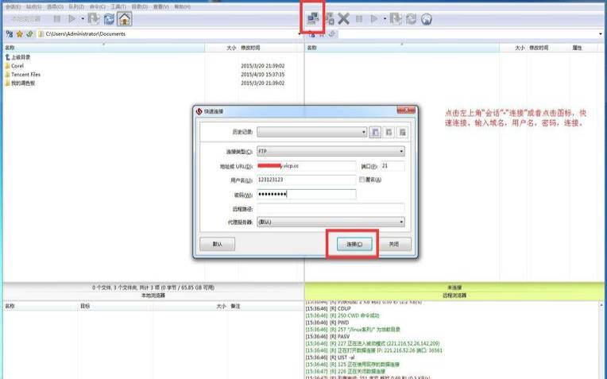
Task: Click the Close (关闭) button in dialog
Action: point(394,244)
